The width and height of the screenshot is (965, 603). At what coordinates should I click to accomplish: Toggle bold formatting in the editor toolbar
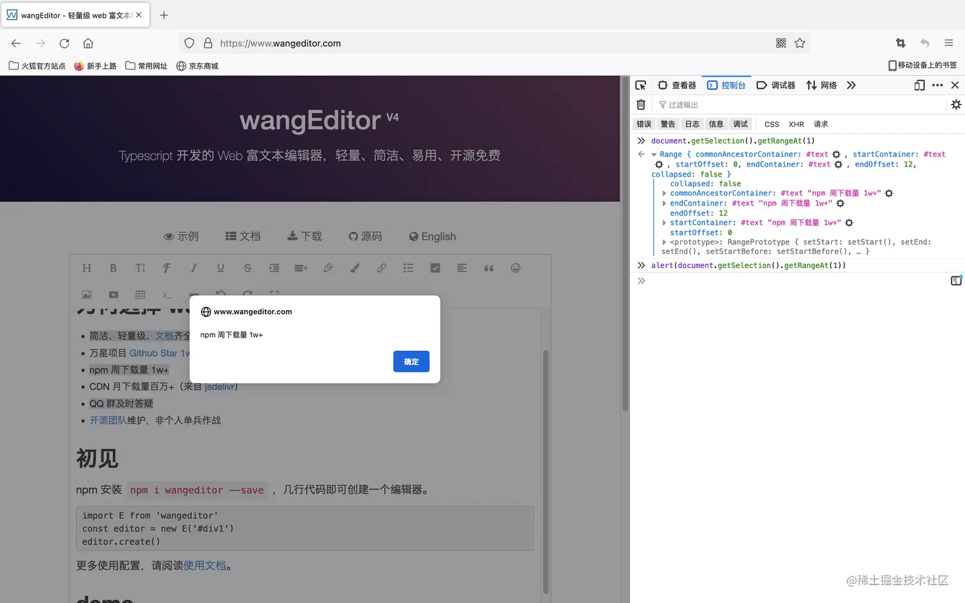[x=113, y=268]
